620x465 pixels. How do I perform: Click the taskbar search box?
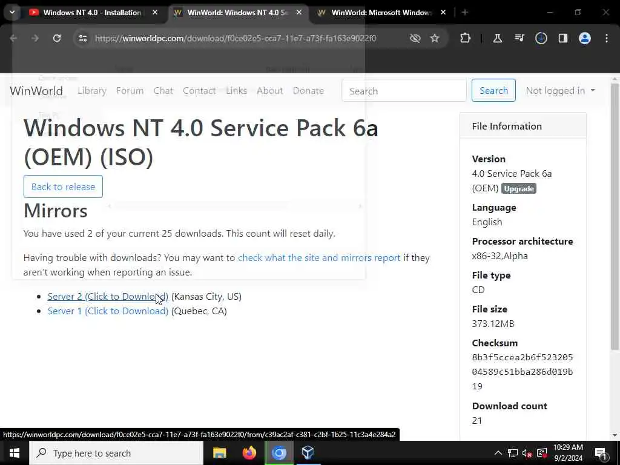(116, 453)
